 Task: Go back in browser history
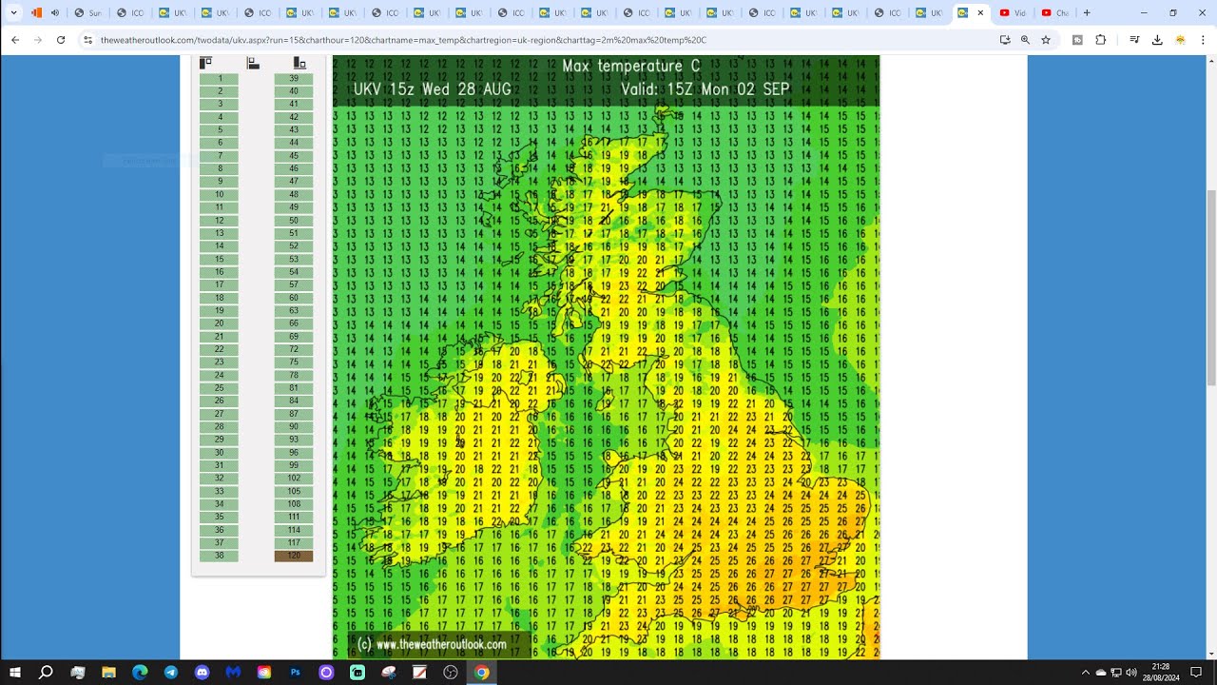click(x=15, y=40)
